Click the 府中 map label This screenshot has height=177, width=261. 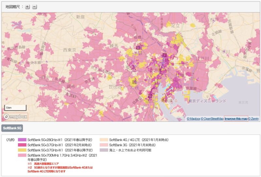tap(46, 78)
